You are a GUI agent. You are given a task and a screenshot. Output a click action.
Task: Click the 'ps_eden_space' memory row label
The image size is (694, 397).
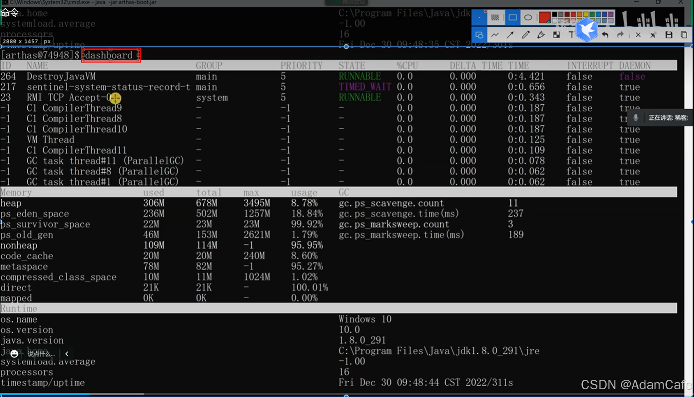coord(34,213)
